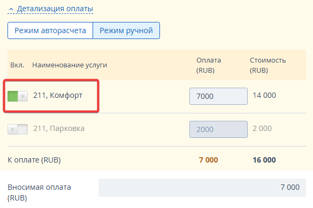Click the Вносимая оплата amount field
The width and height of the screenshot is (313, 208).
point(202,188)
